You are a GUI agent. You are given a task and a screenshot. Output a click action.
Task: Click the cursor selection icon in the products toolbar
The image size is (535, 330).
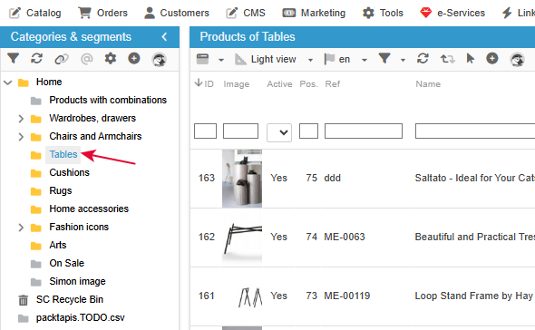(x=471, y=59)
